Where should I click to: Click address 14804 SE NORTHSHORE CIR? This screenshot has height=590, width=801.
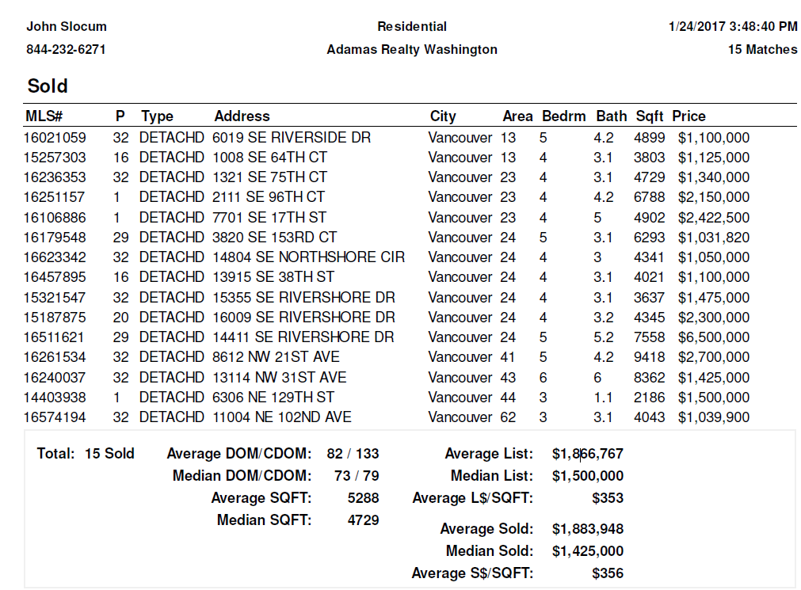308,258
